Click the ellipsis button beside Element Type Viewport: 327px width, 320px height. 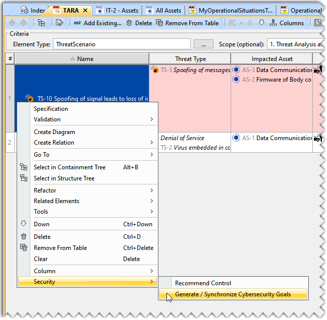[203, 44]
